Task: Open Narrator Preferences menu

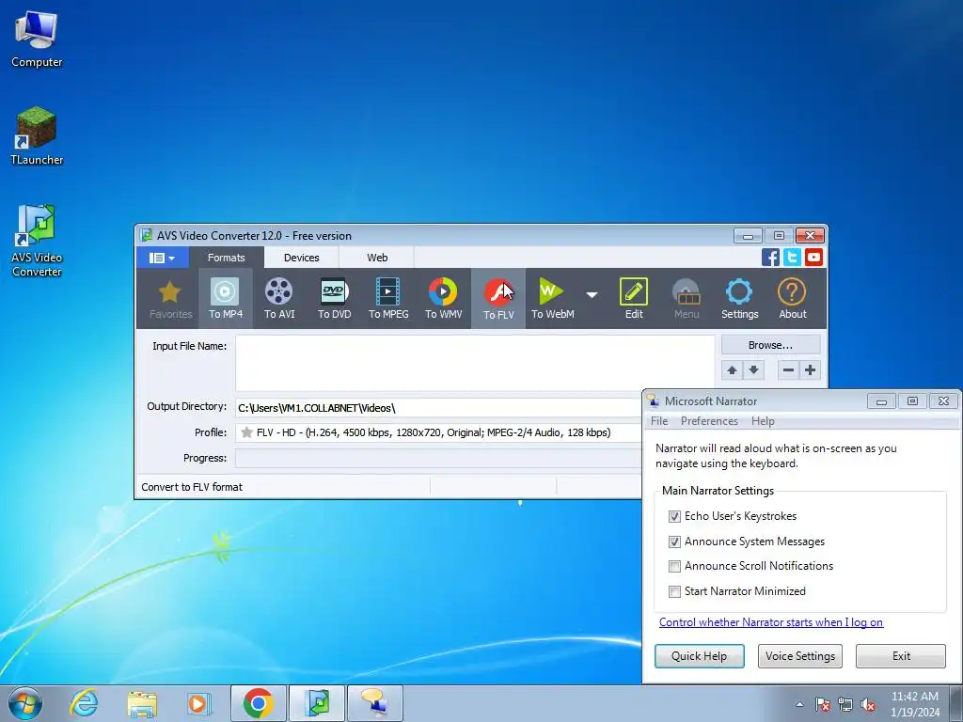Action: [x=709, y=421]
